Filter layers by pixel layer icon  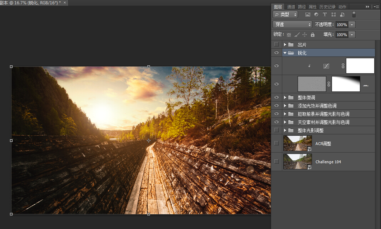[308, 15]
